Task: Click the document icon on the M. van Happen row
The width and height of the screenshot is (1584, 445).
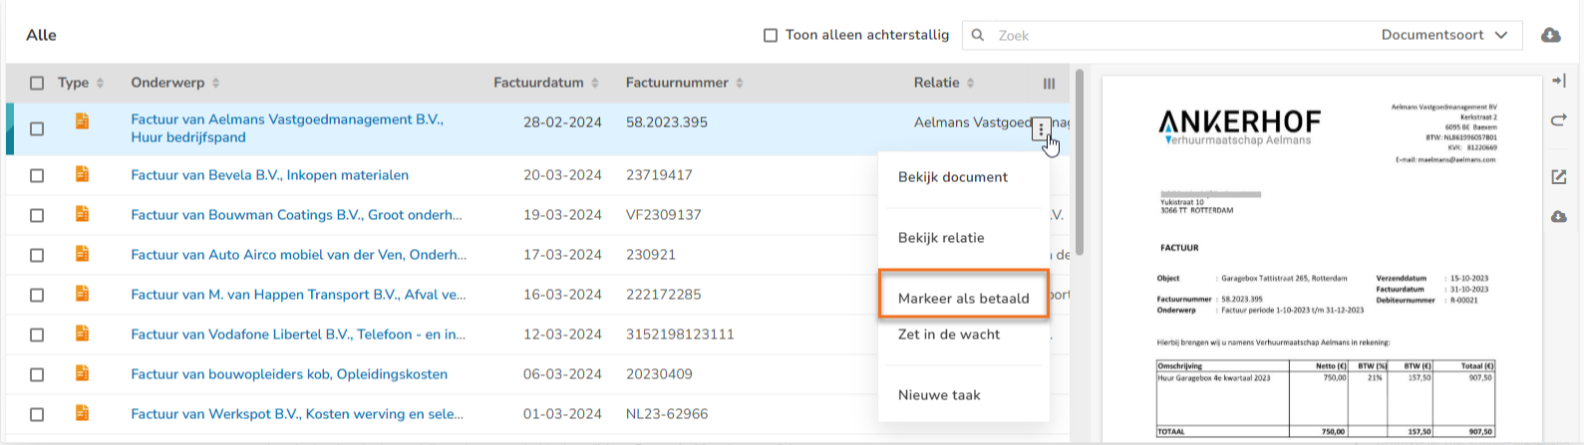Action: pyautogui.click(x=83, y=294)
